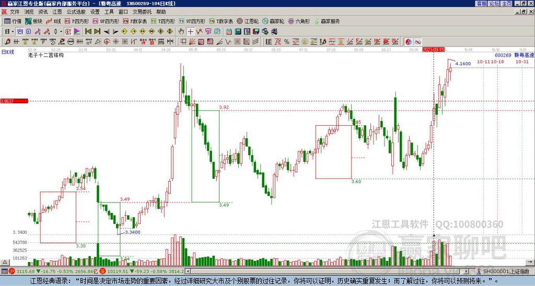Screen dimensions: 535x286
Task: Click the floppy disk save icon
Action: pyautogui.click(x=256, y=32)
